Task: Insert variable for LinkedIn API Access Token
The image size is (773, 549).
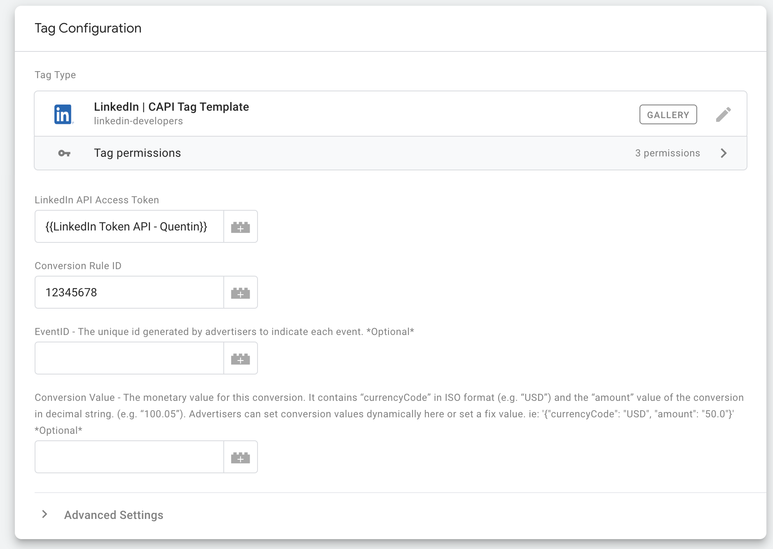Action: pyautogui.click(x=241, y=227)
